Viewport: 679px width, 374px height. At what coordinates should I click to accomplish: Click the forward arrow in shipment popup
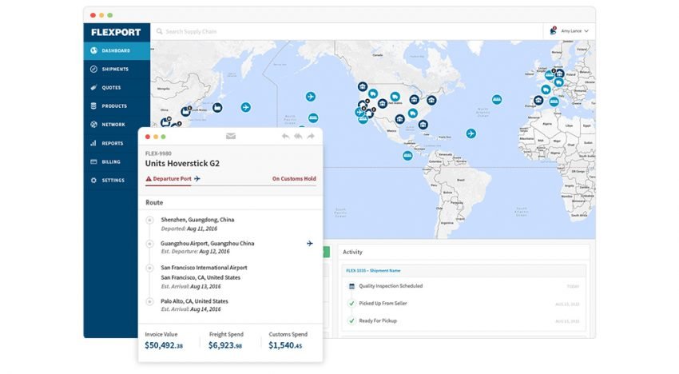311,136
